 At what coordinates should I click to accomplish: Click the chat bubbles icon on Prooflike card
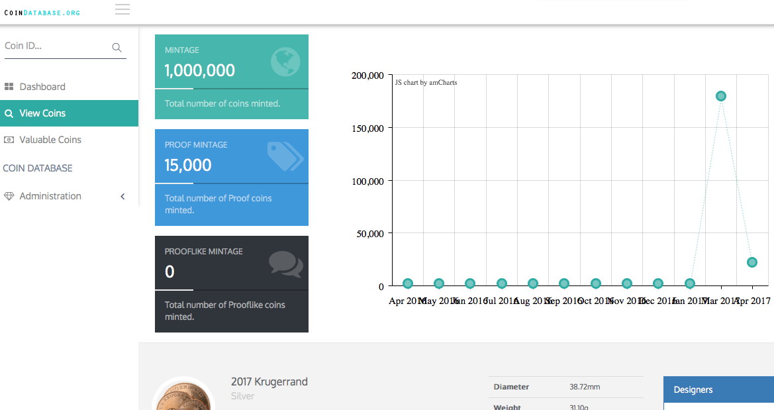click(285, 264)
